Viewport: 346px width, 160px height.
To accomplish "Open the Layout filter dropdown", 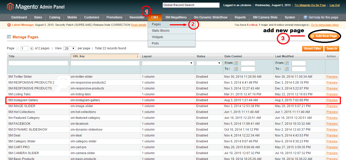I will [x=168, y=63].
